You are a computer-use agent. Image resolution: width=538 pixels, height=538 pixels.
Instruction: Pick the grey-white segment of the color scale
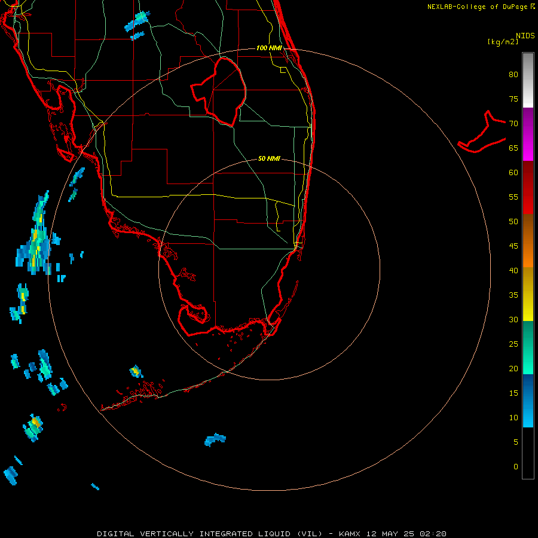tap(528, 80)
